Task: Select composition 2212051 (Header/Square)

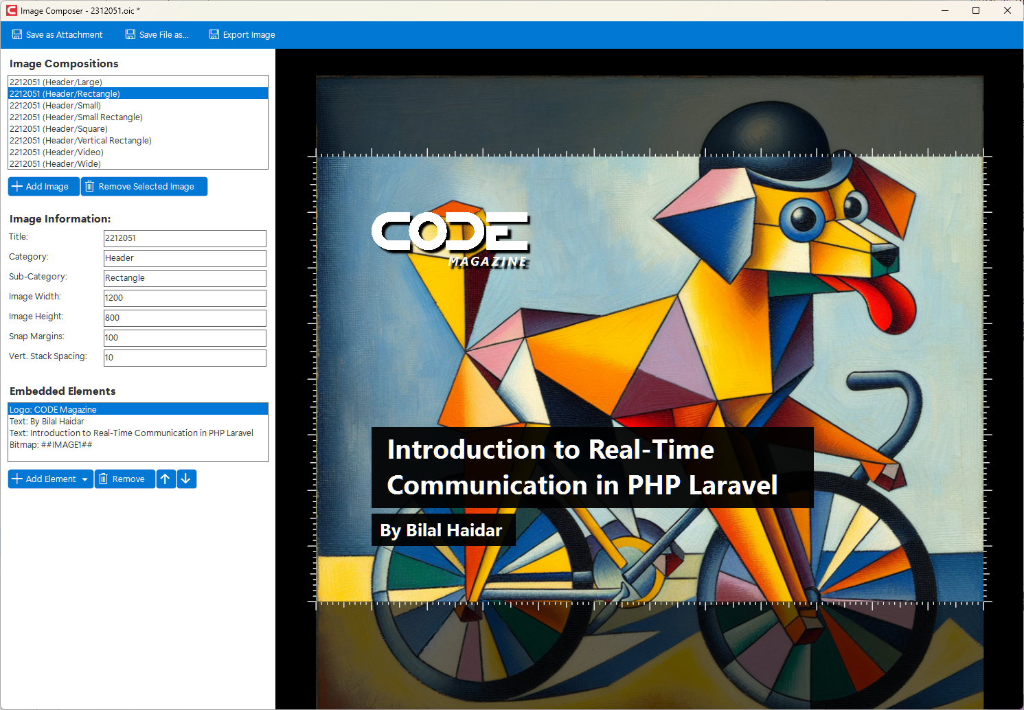Action: tap(137, 129)
